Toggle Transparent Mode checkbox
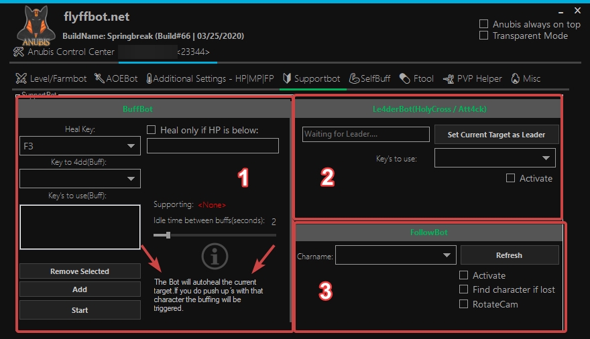This screenshot has height=339, width=590. pos(483,36)
